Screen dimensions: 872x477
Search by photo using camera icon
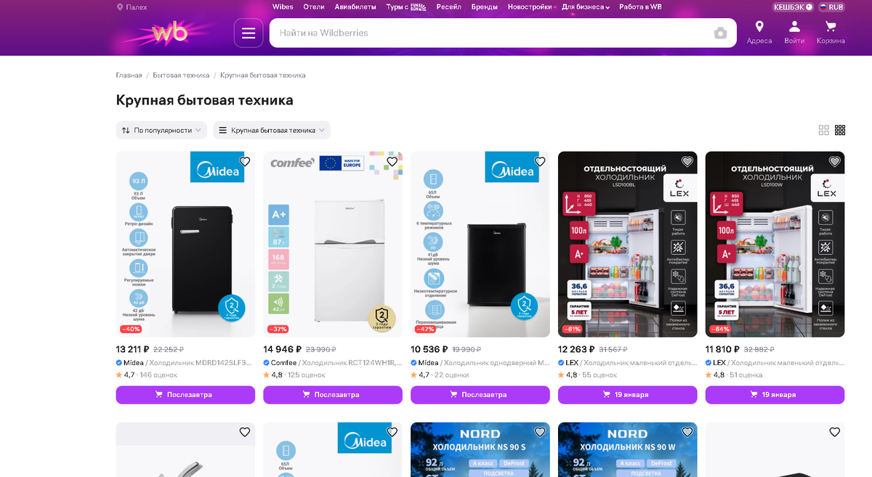pos(720,33)
